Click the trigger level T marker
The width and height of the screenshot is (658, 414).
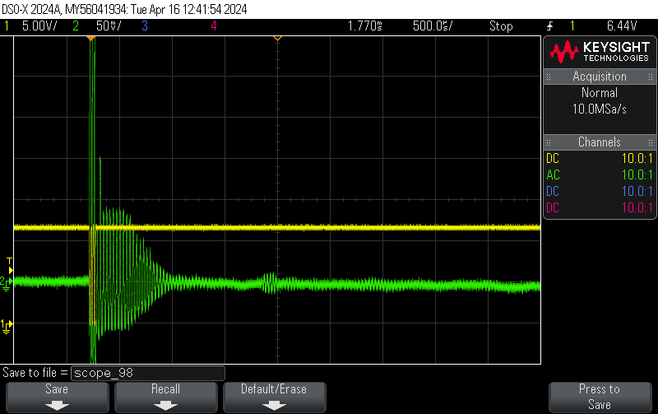tap(9, 262)
